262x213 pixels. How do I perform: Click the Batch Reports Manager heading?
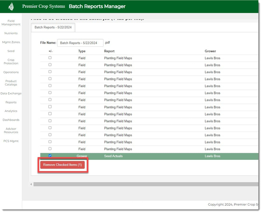pyautogui.click(x=97, y=6)
